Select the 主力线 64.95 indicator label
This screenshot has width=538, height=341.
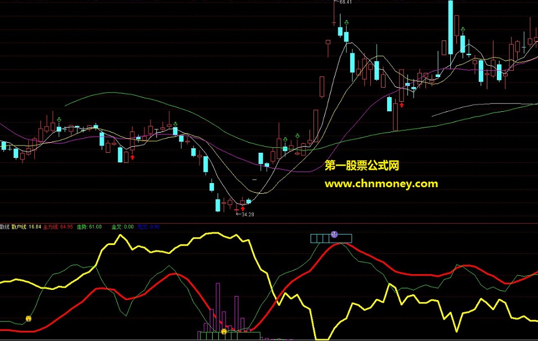pyautogui.click(x=58, y=226)
